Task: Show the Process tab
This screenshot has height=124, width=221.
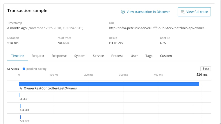Action: [117, 56]
